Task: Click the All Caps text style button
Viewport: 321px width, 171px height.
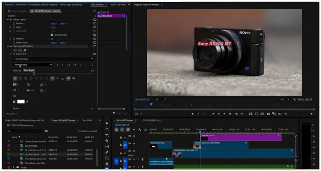Action: tap(69, 65)
